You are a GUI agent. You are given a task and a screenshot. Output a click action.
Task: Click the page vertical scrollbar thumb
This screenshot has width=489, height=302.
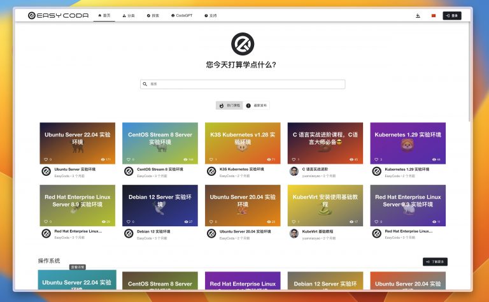point(469,72)
